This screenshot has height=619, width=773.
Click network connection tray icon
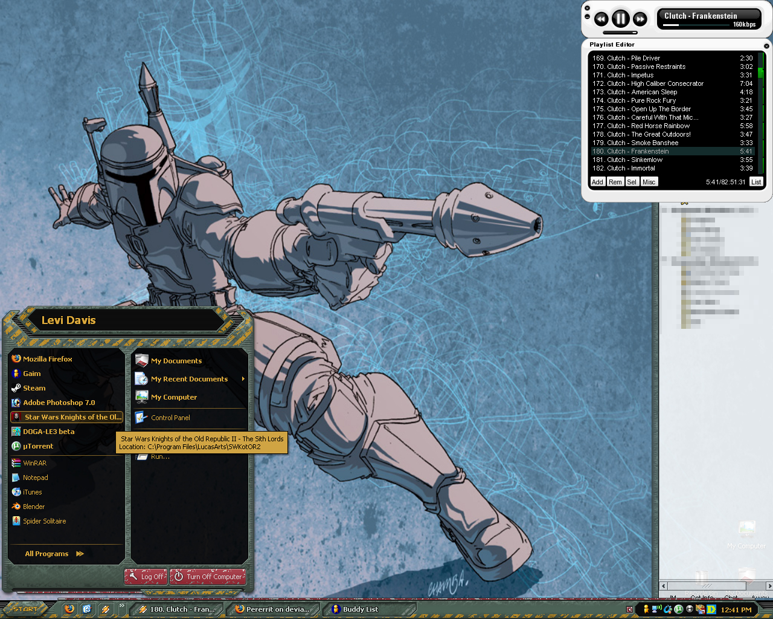(656, 609)
